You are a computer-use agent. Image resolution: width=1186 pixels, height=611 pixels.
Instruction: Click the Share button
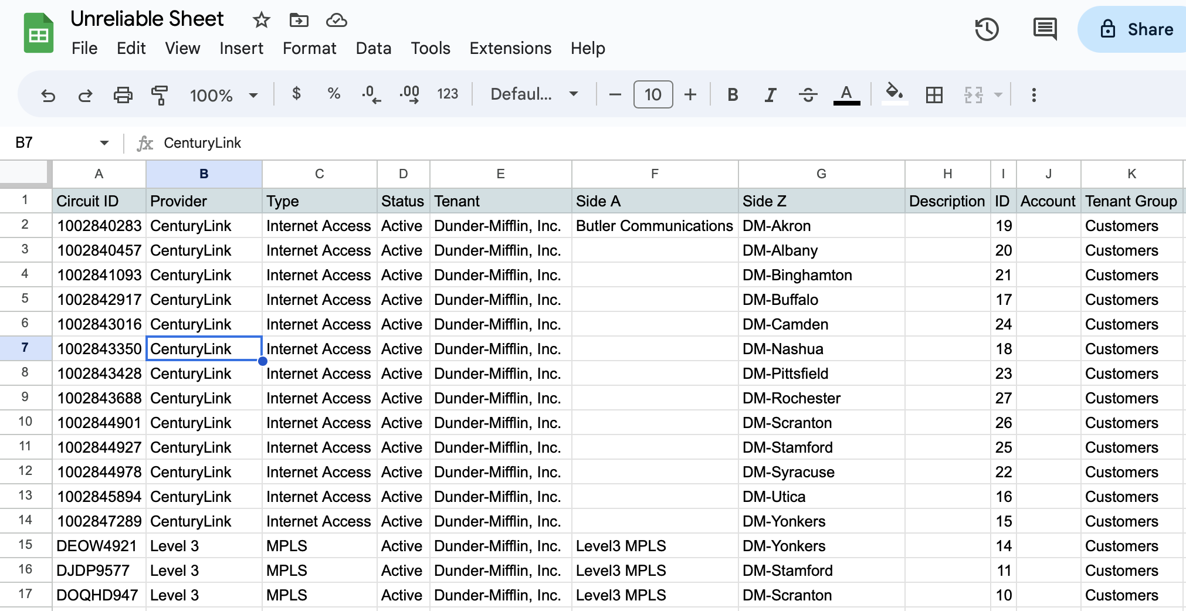[1136, 29]
